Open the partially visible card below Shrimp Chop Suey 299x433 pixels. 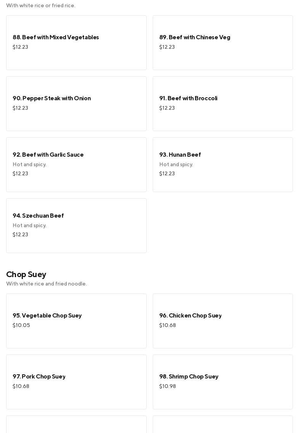point(222,425)
